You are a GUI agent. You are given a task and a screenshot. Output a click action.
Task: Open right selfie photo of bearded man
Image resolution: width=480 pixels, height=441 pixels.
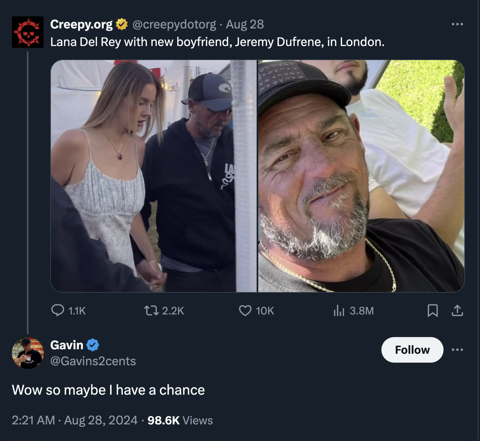coord(361,176)
